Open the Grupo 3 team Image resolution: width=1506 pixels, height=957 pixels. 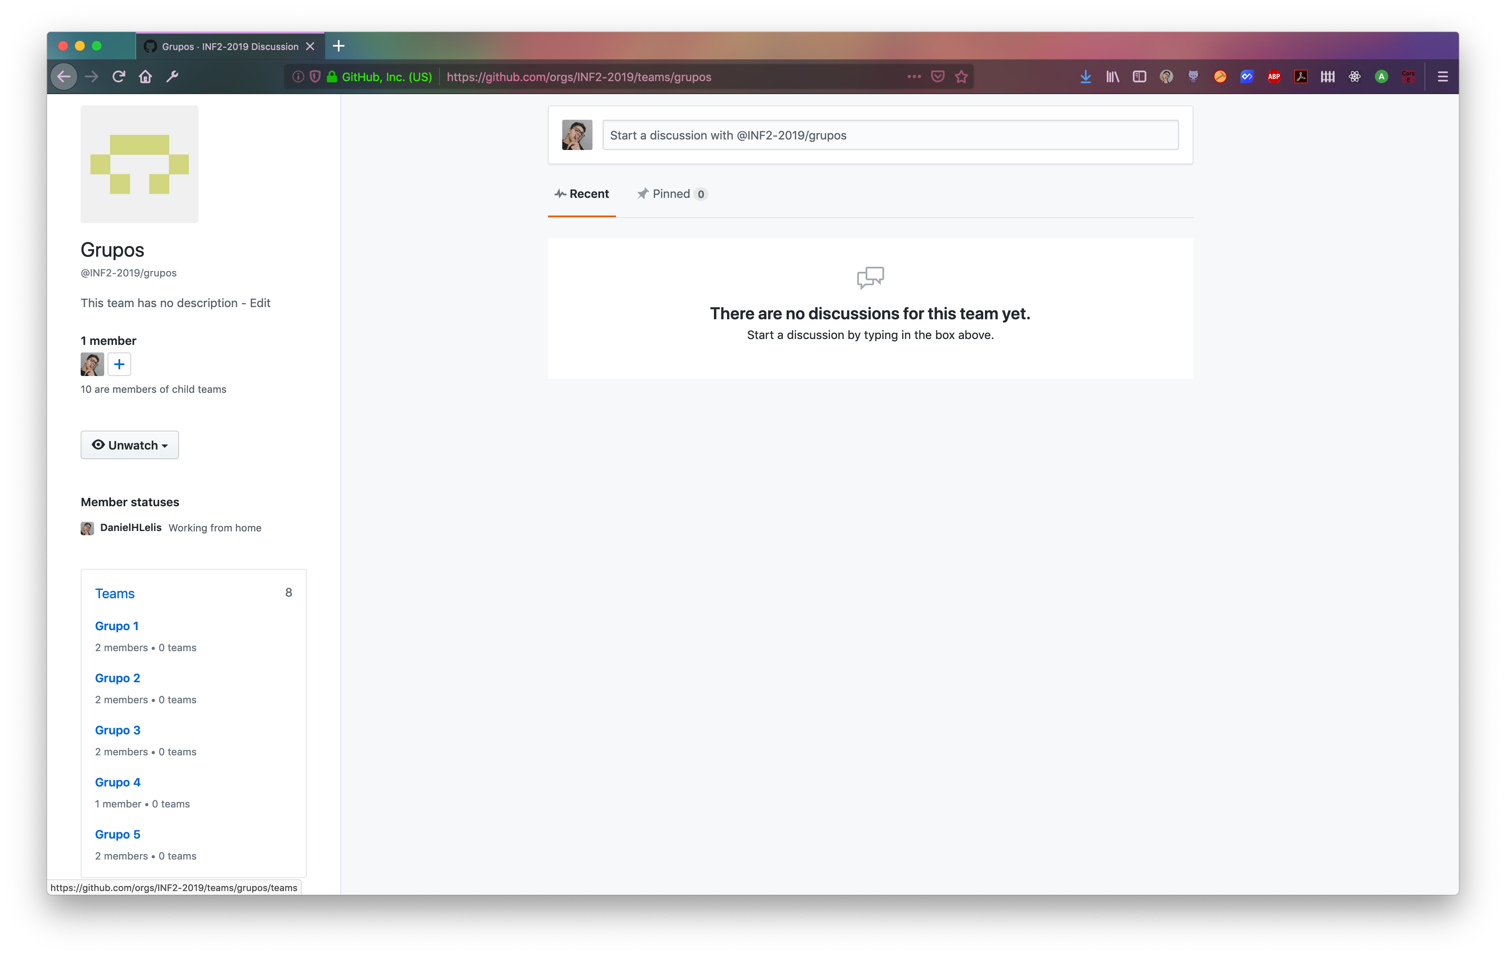[x=118, y=730]
